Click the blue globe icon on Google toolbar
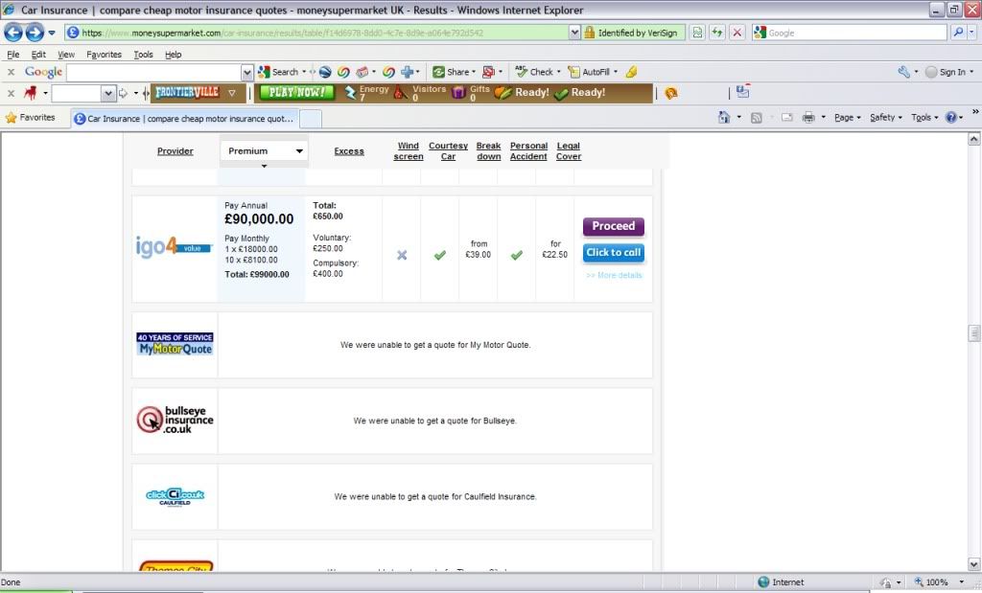Screen dimensions: 982x593 coord(325,72)
